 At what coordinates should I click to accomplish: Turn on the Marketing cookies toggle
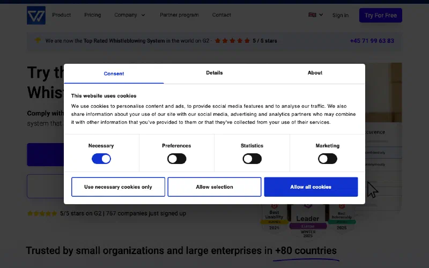click(x=328, y=159)
